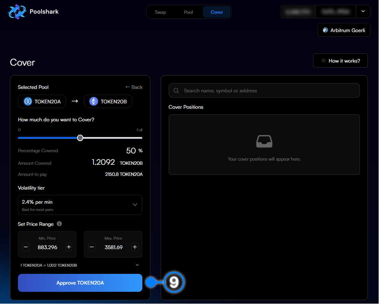Click the Approve TOKEN20A button

(x=80, y=283)
